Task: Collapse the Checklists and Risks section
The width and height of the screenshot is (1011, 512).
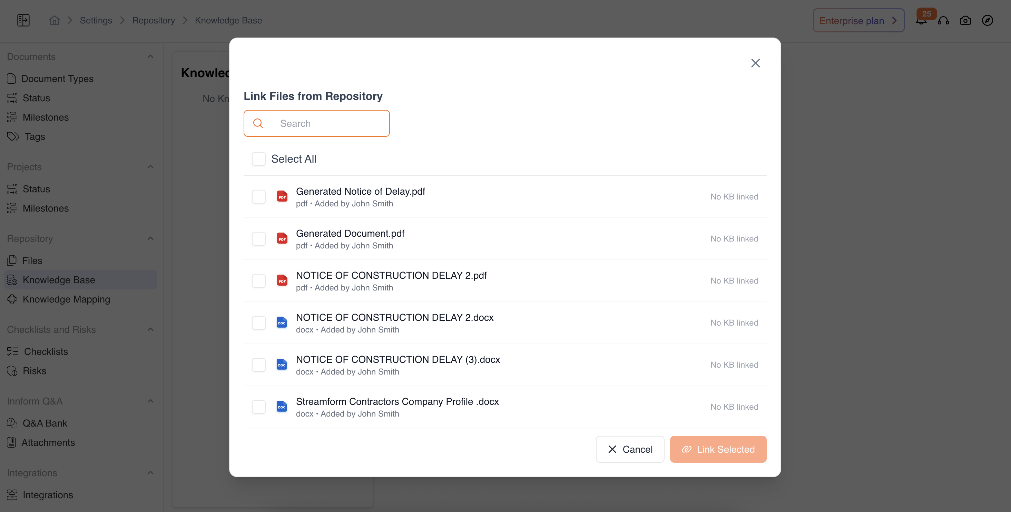Action: [x=150, y=329]
